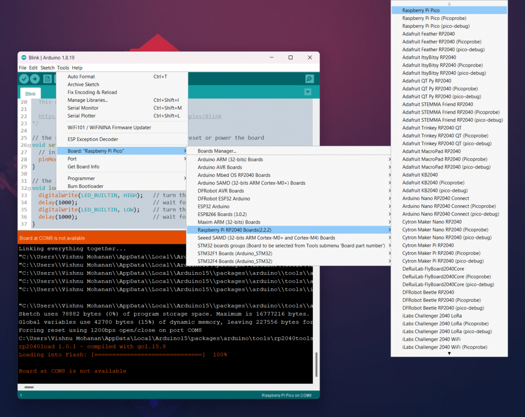Screen dimensions: 525x417
Task: Expand Arduino ARM (32-bits) Boards submenu
Action: 289,160
